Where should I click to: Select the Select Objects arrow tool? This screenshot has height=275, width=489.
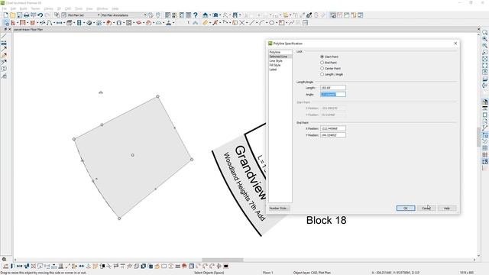pyautogui.click(x=6, y=23)
